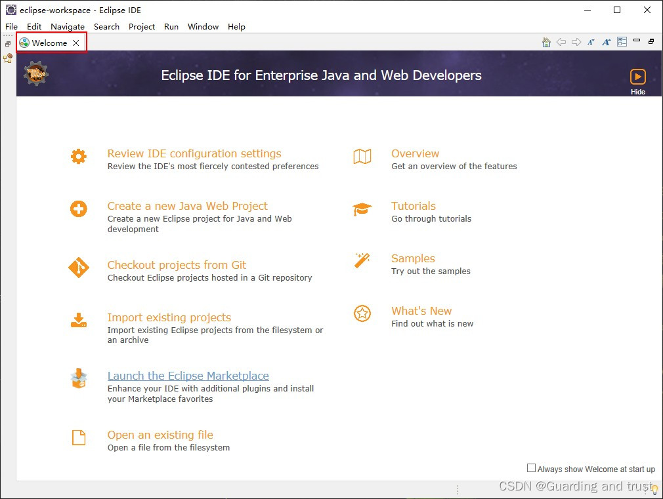This screenshot has width=663, height=499.
Task: Open Review IDE configuration settings link
Action: (x=194, y=153)
